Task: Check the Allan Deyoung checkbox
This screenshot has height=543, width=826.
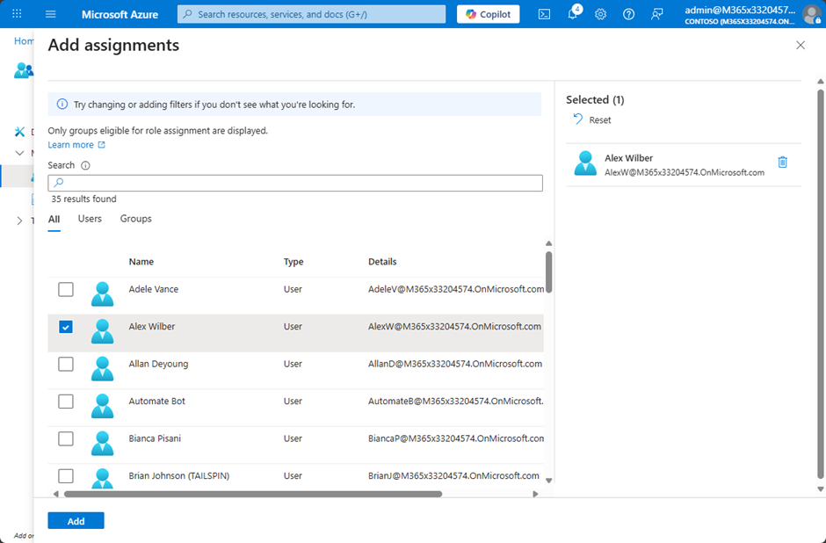Action: tap(66, 364)
